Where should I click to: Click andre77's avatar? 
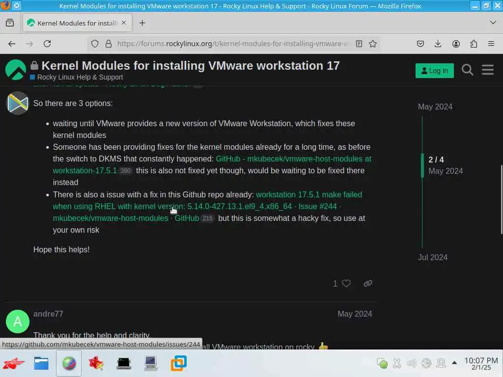pos(18,321)
